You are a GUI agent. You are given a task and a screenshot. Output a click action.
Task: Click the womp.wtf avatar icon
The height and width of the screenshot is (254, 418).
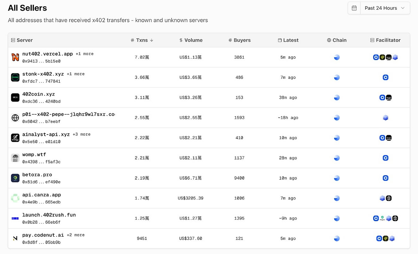click(x=15, y=158)
